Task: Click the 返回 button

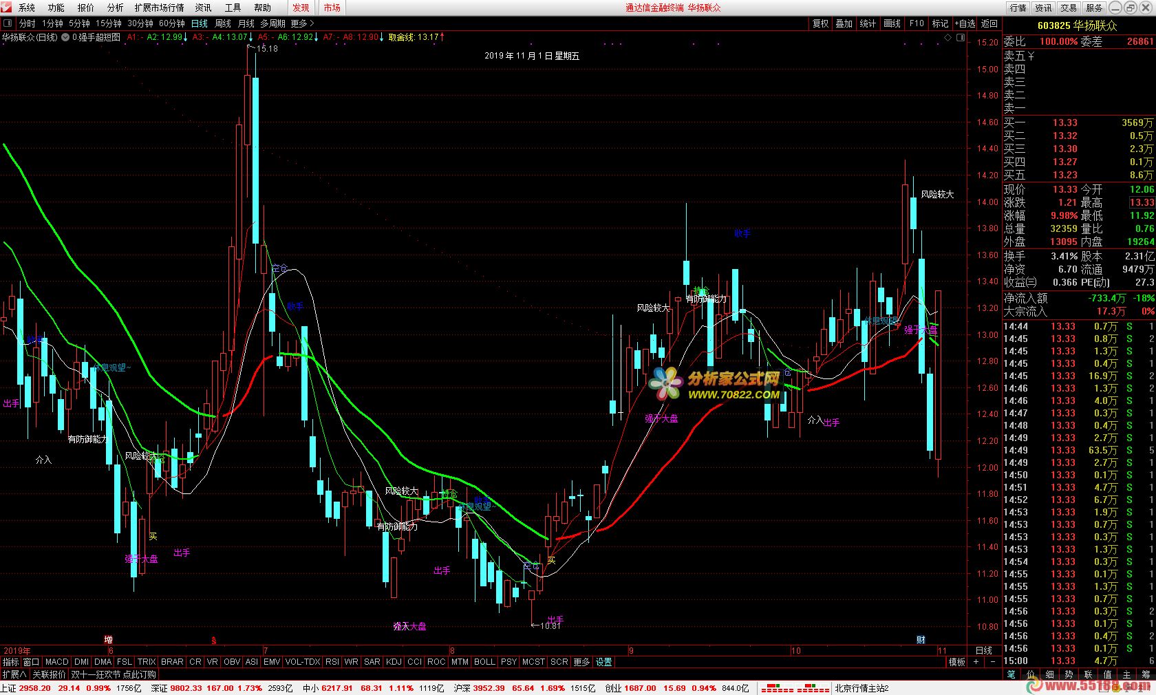Action: tap(989, 23)
